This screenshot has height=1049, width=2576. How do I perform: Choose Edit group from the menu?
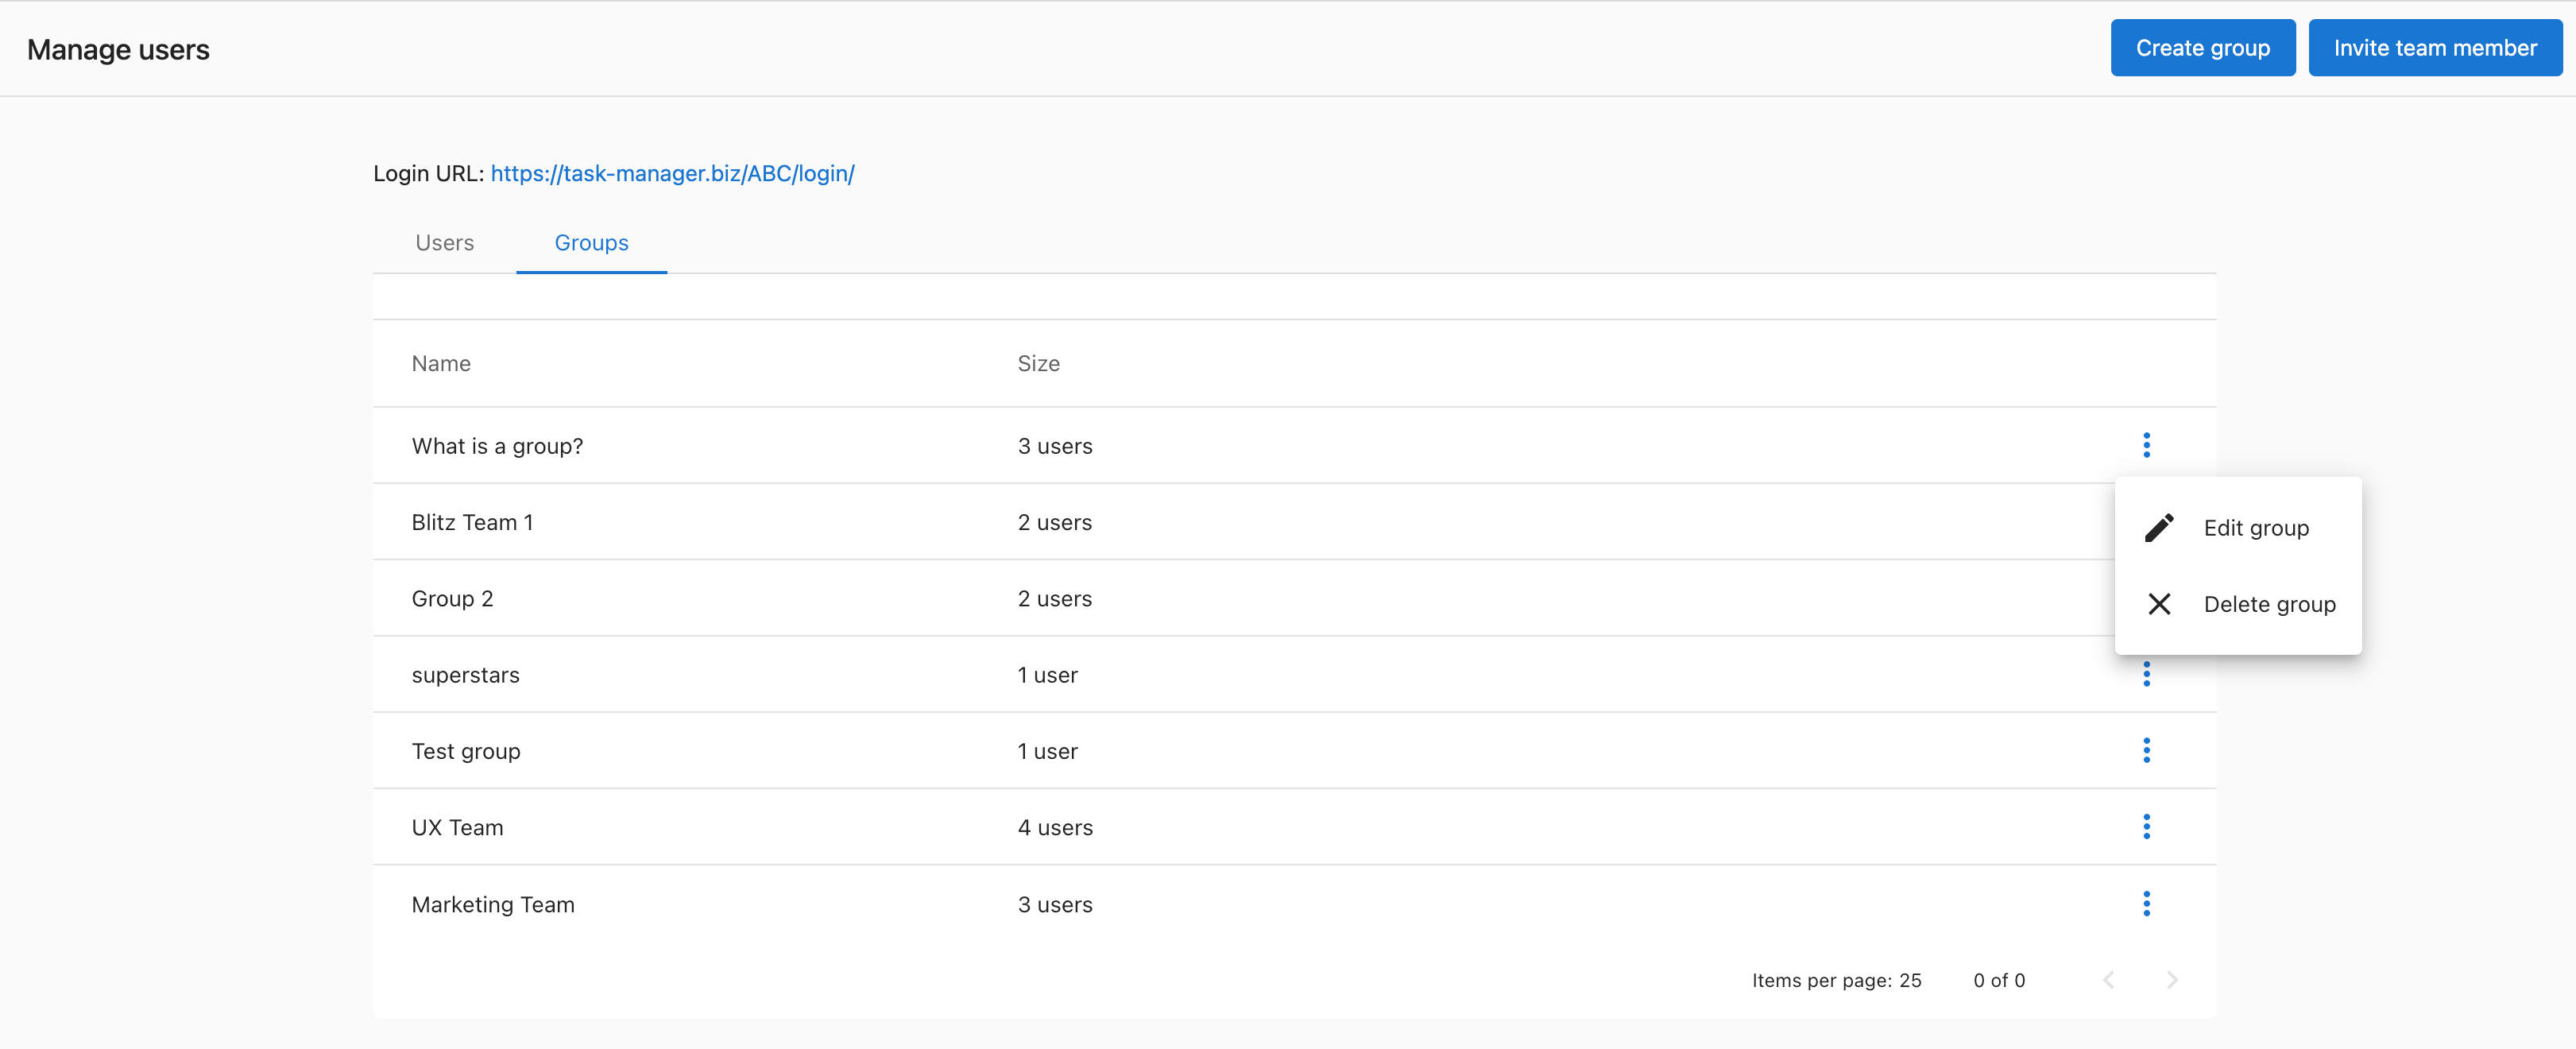click(2238, 528)
